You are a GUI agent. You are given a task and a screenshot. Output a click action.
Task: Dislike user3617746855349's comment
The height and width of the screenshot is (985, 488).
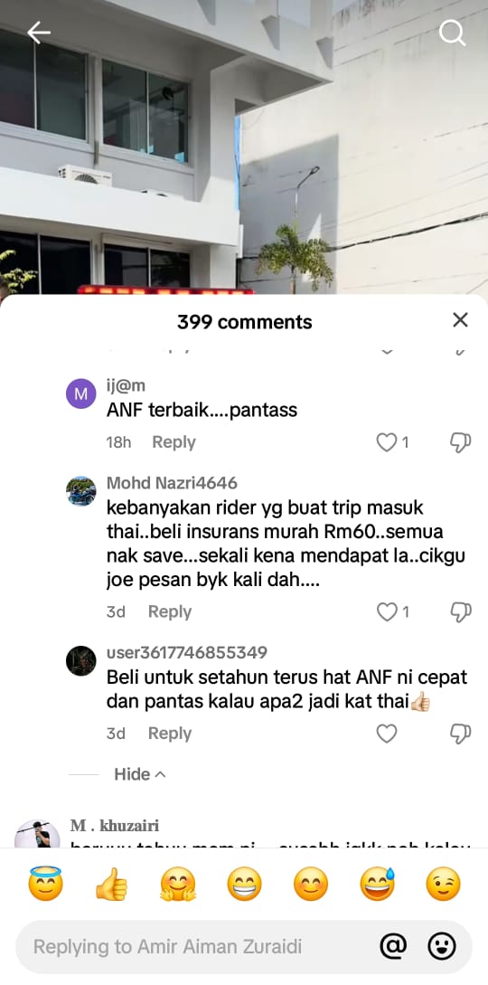point(461,733)
